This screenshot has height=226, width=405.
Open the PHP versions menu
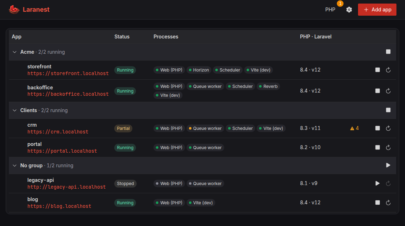(330, 10)
